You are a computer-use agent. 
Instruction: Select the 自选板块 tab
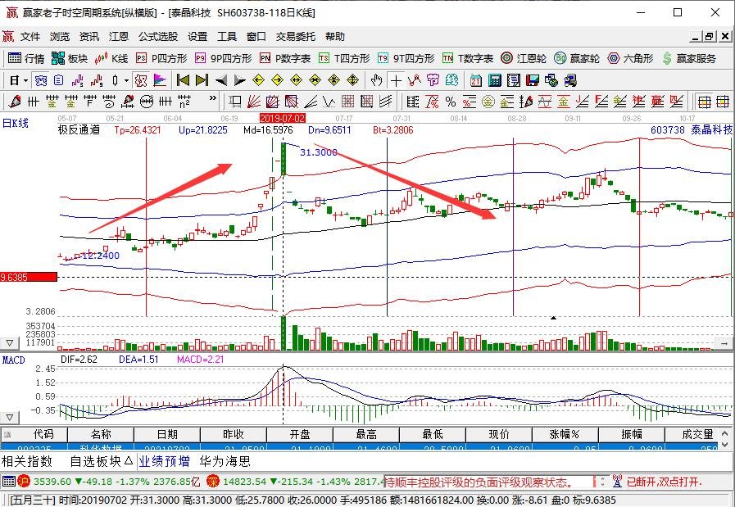102,462
